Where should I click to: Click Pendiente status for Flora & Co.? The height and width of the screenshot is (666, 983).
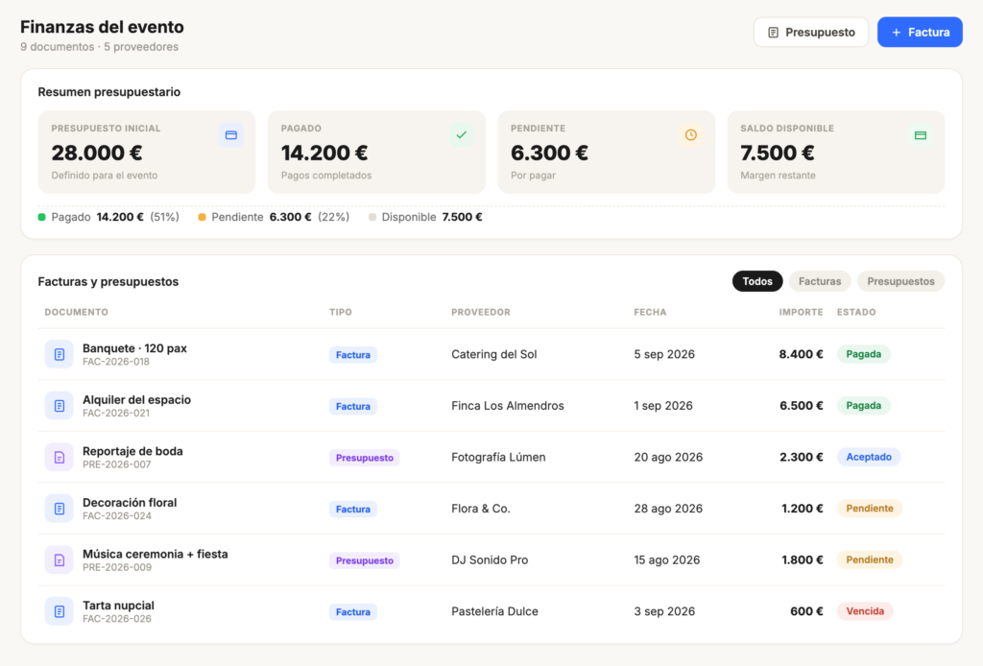point(870,508)
